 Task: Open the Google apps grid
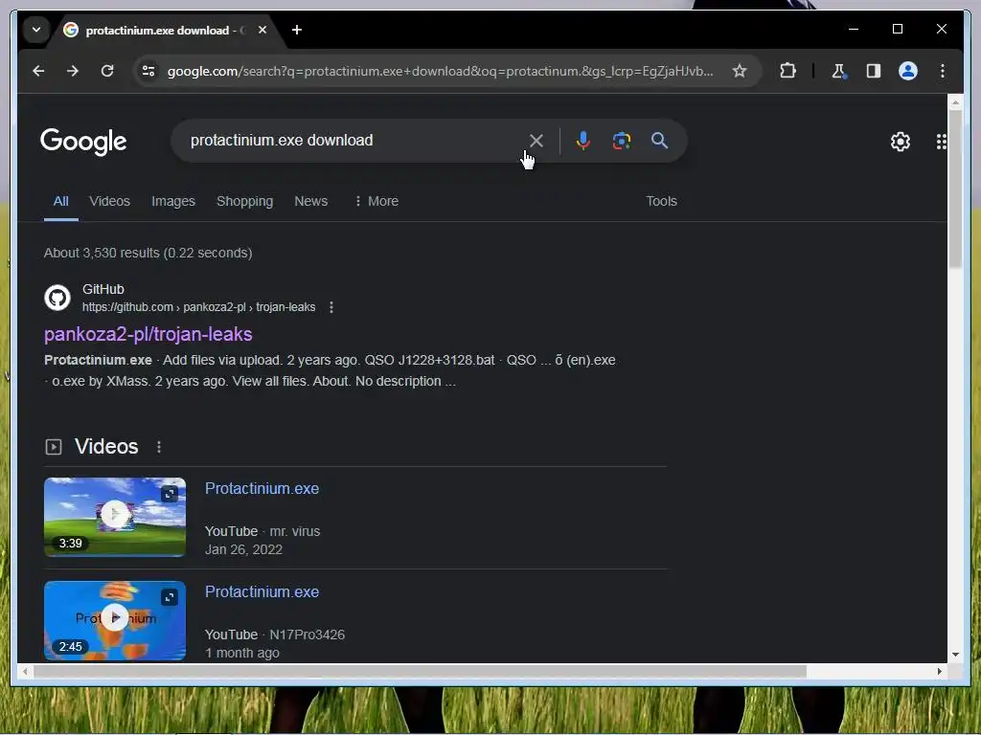pyautogui.click(x=941, y=142)
